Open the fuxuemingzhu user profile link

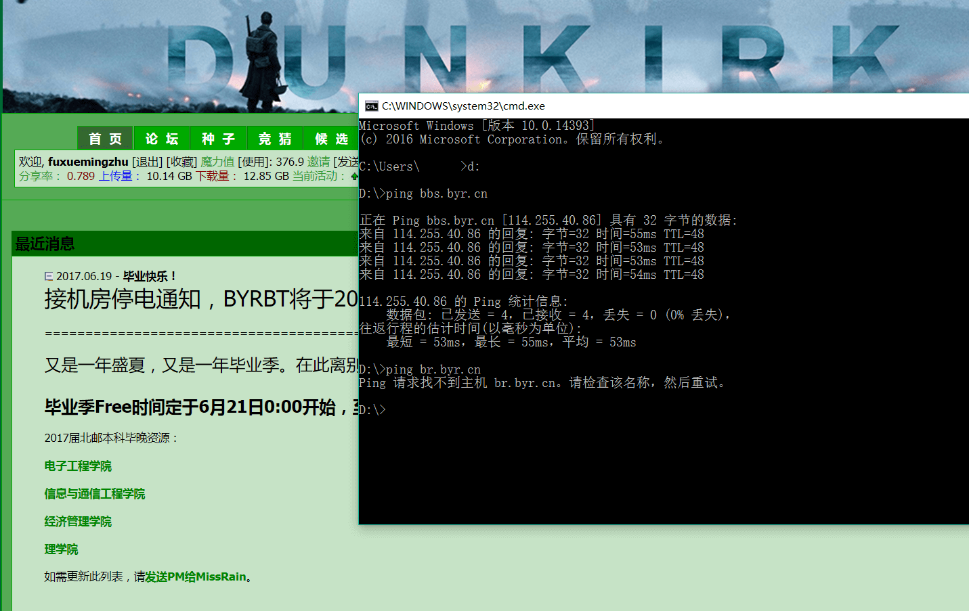[88, 162]
